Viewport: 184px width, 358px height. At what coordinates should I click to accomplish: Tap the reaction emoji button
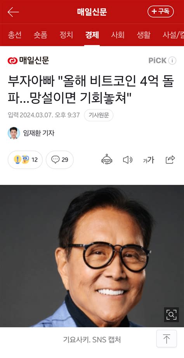(25, 160)
